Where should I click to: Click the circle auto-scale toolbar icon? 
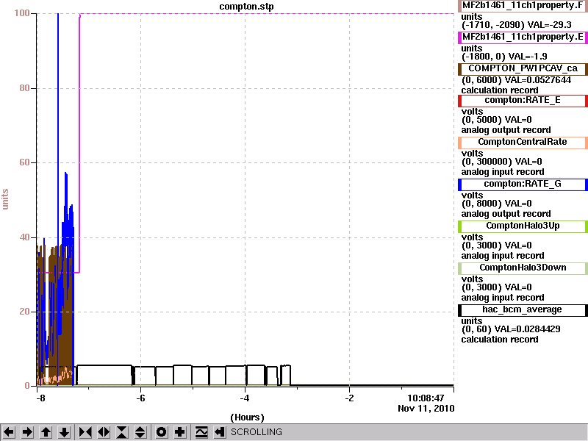pyautogui.click(x=161, y=432)
